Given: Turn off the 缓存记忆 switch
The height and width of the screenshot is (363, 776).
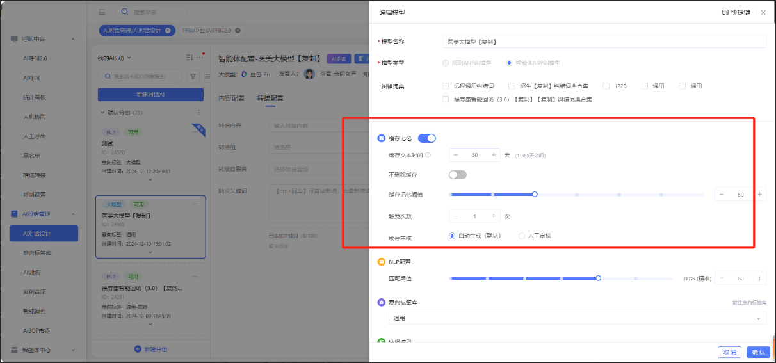Looking at the screenshot, I should (426, 138).
